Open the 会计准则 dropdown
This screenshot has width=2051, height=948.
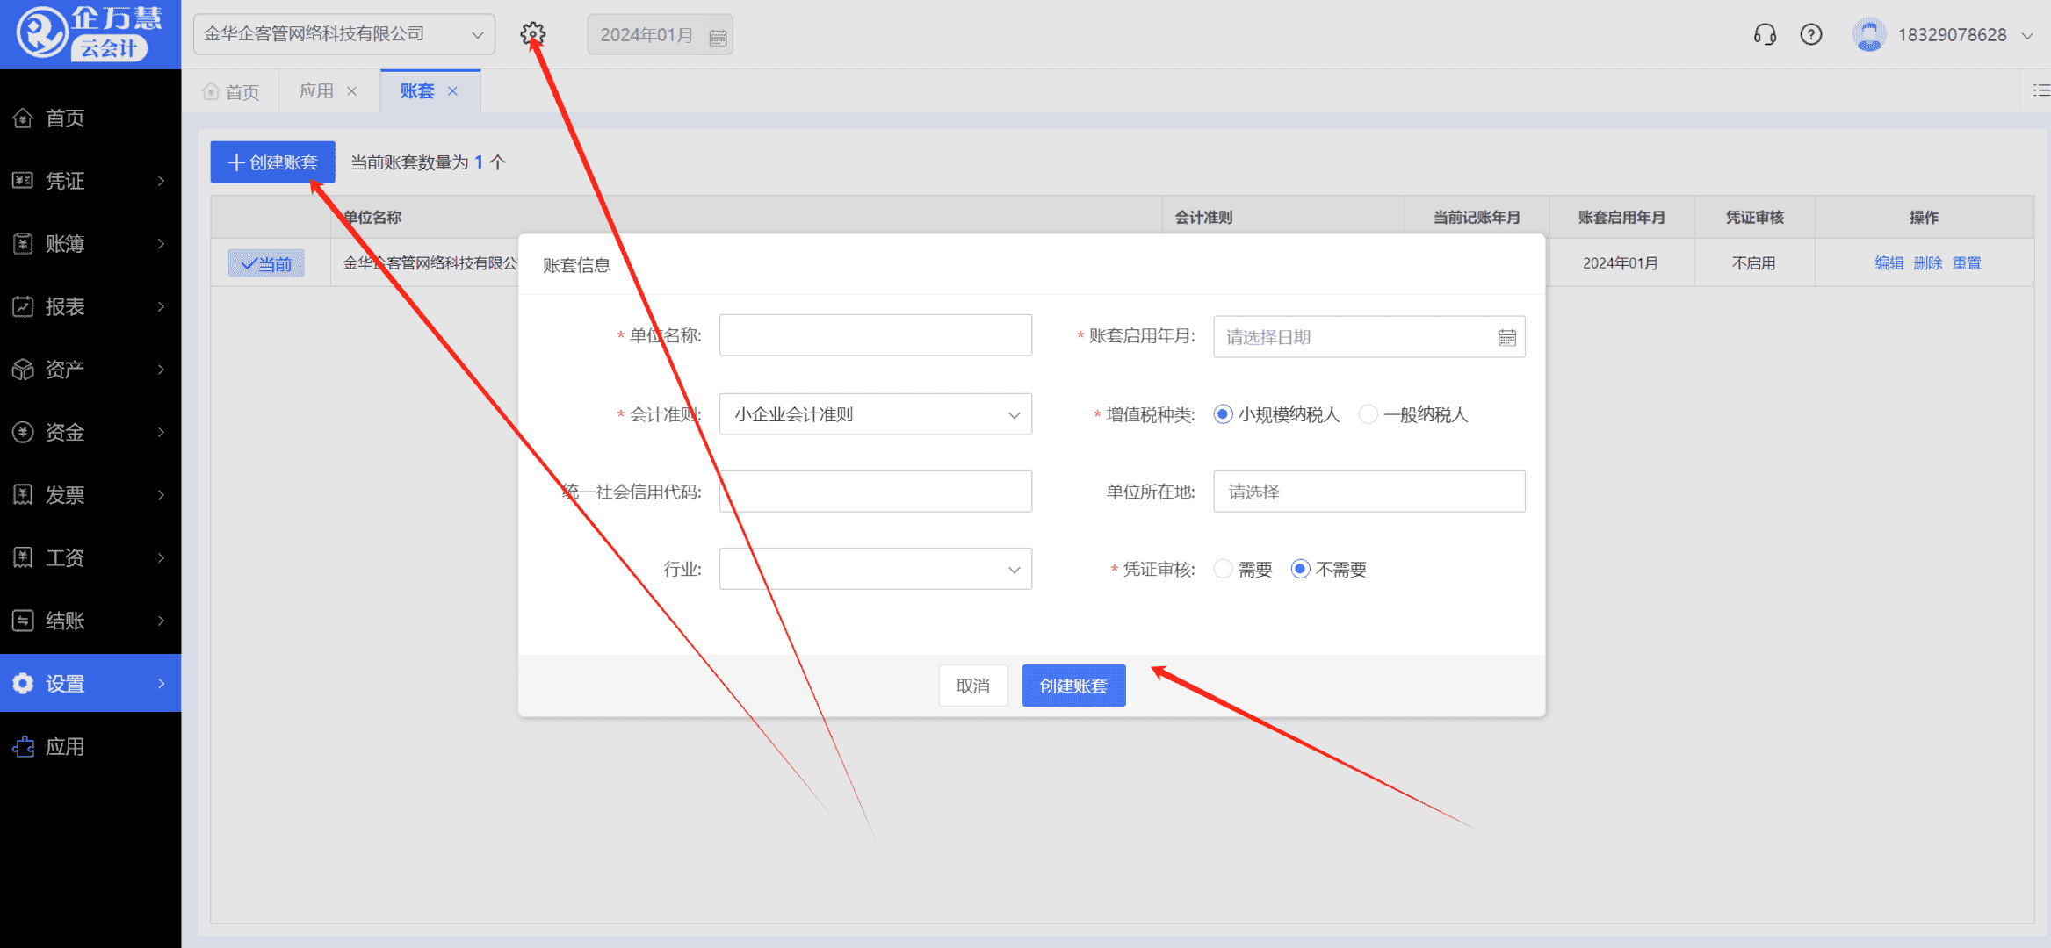(875, 414)
